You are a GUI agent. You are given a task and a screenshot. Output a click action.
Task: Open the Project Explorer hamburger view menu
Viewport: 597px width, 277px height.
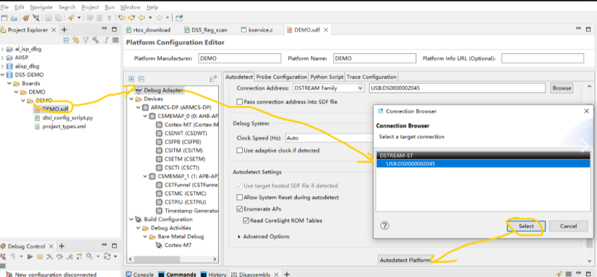click(116, 40)
